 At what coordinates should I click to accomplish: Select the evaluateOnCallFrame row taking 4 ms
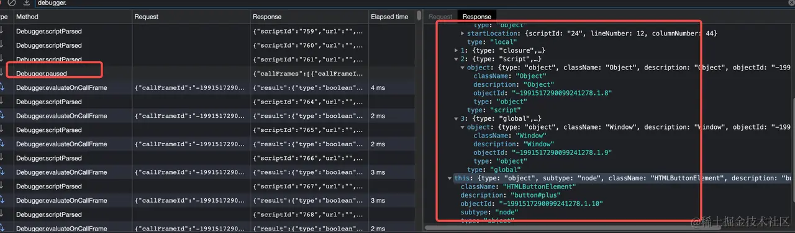[207, 88]
